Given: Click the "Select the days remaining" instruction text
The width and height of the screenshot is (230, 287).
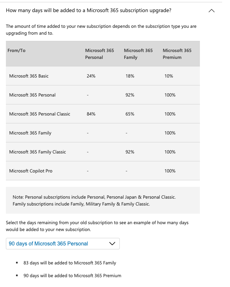Looking at the screenshot, I should (97, 226).
